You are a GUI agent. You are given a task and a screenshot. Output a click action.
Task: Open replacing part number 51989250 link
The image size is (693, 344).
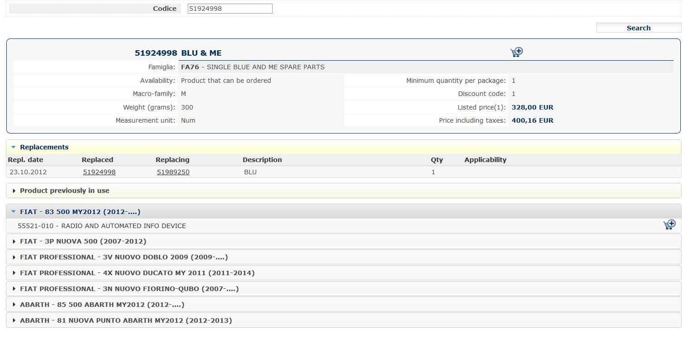[173, 172]
